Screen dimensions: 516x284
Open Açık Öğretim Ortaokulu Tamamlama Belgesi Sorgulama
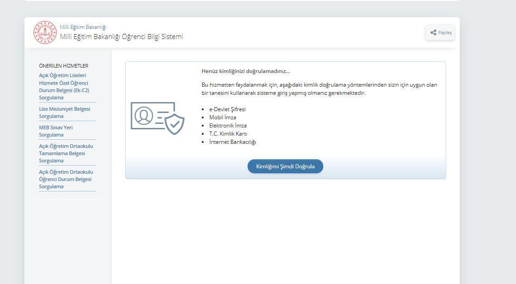coord(66,153)
